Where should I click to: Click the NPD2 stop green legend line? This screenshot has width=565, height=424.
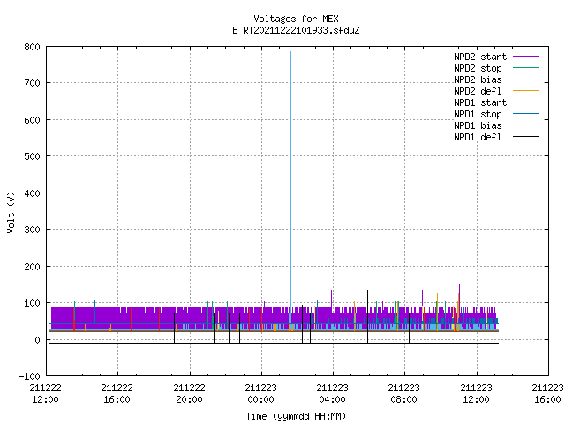click(x=525, y=68)
